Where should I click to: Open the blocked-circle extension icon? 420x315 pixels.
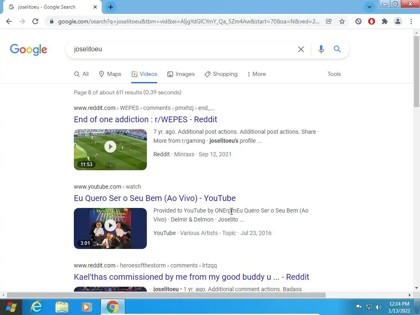[358, 21]
